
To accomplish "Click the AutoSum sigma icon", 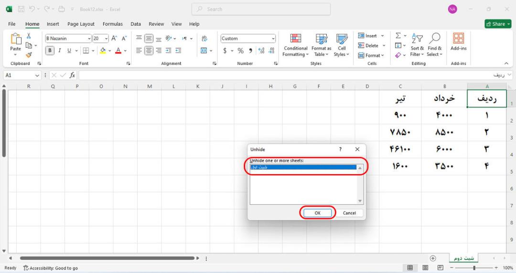I will coord(398,35).
